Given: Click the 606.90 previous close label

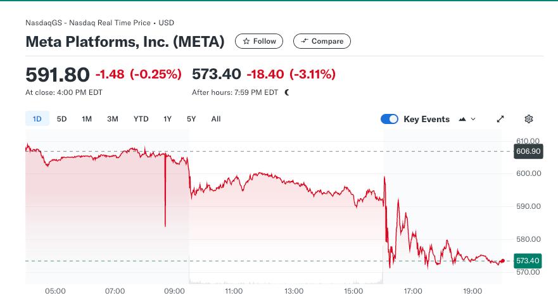Looking at the screenshot, I should [x=528, y=151].
